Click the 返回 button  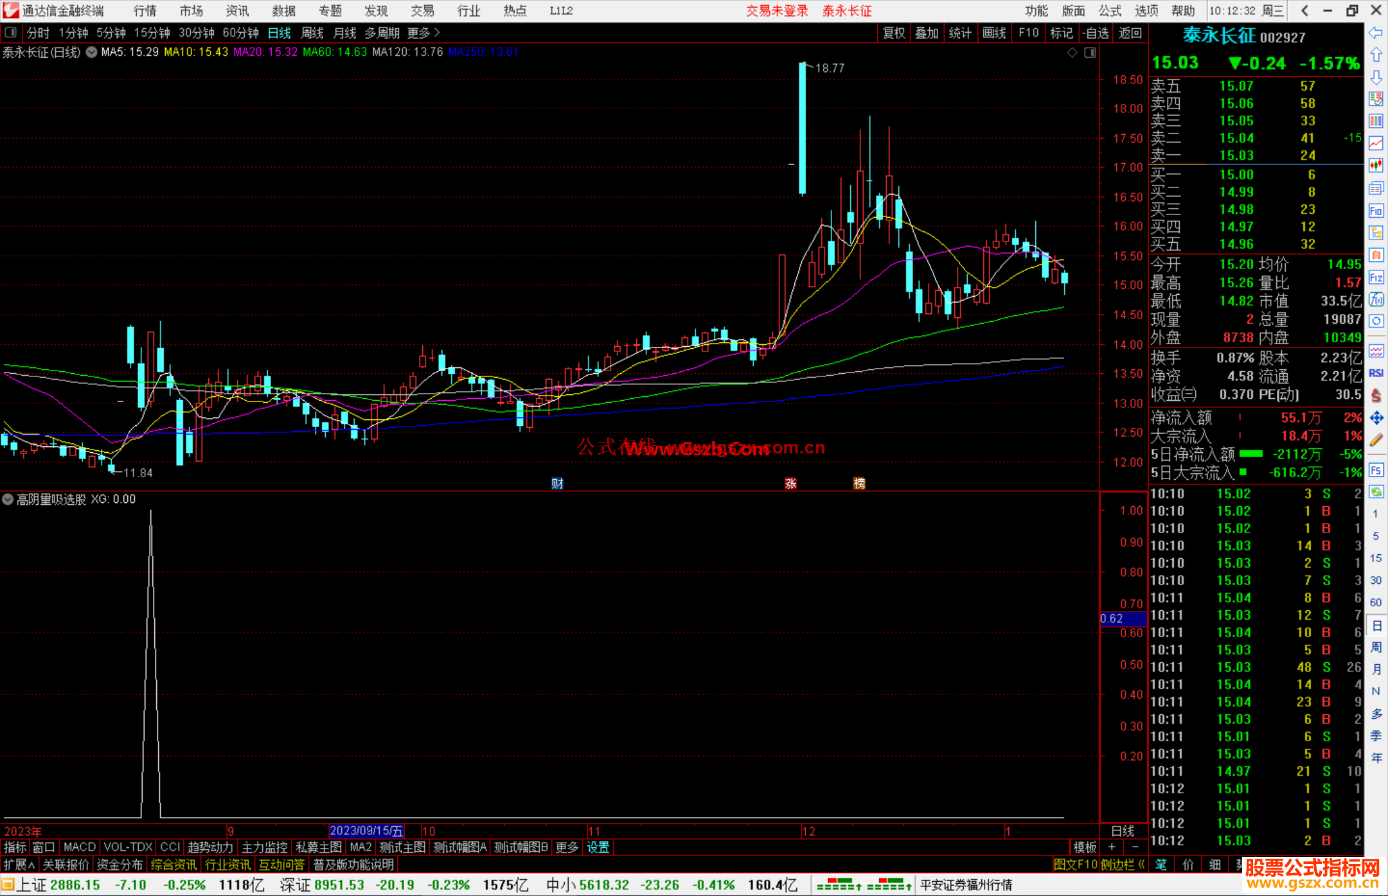1130,33
